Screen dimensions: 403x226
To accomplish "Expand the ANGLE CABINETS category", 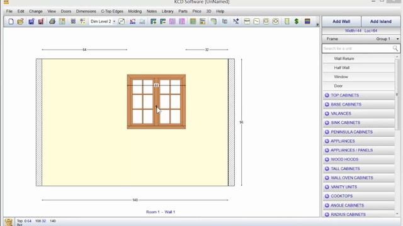I will (x=359, y=205).
